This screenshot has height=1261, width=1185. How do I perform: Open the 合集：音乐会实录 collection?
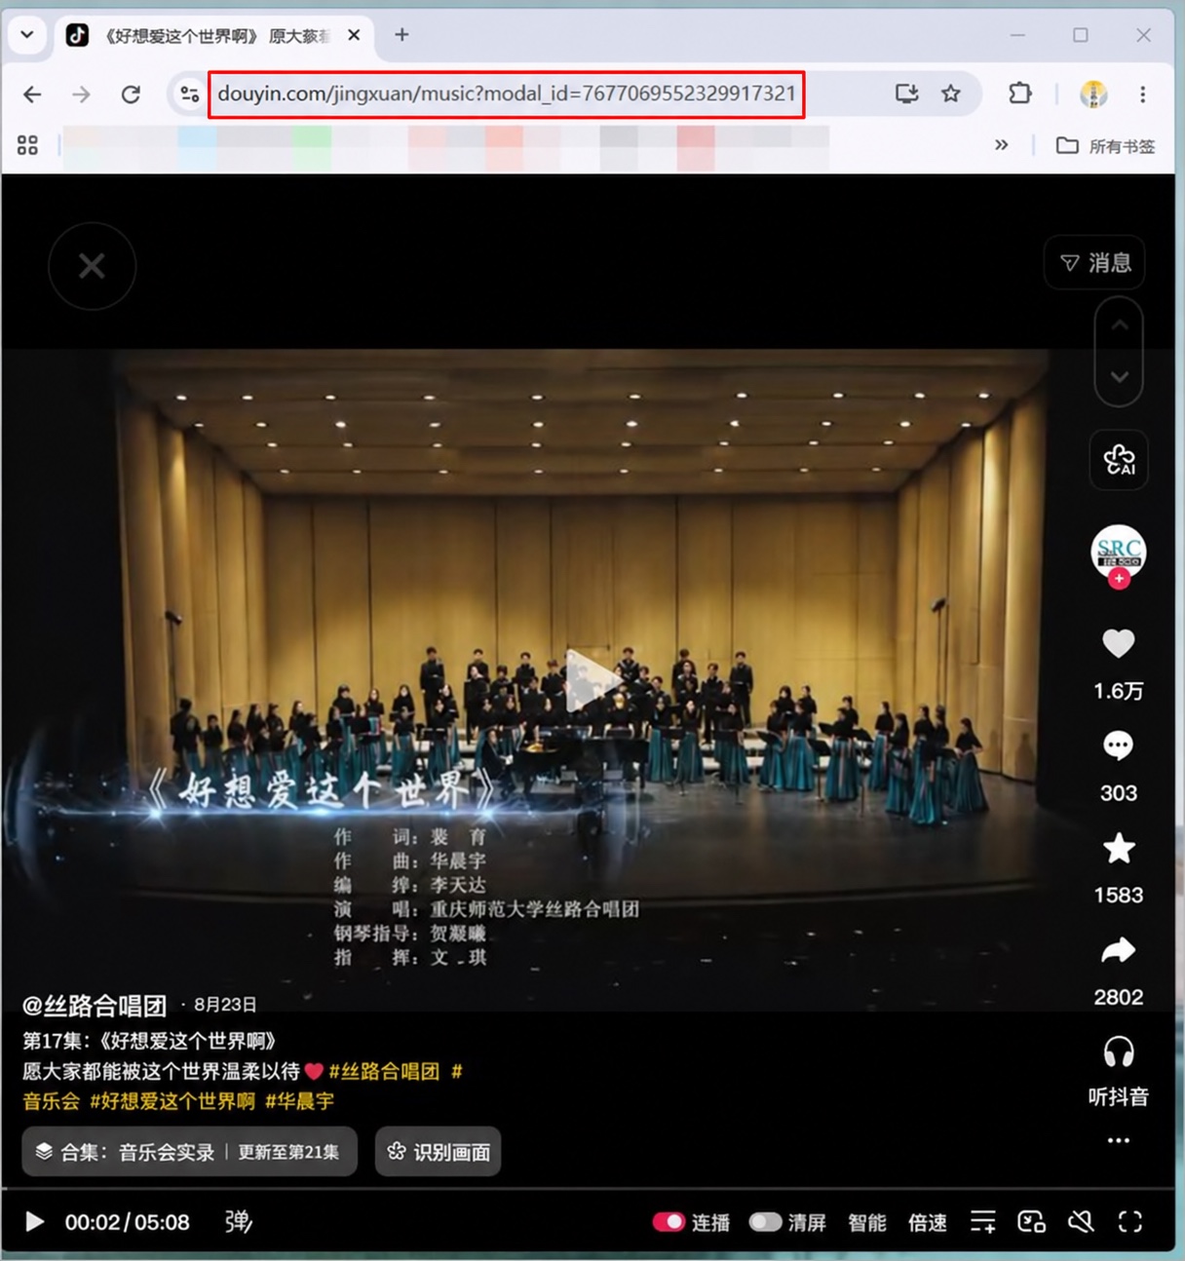pyautogui.click(x=189, y=1152)
